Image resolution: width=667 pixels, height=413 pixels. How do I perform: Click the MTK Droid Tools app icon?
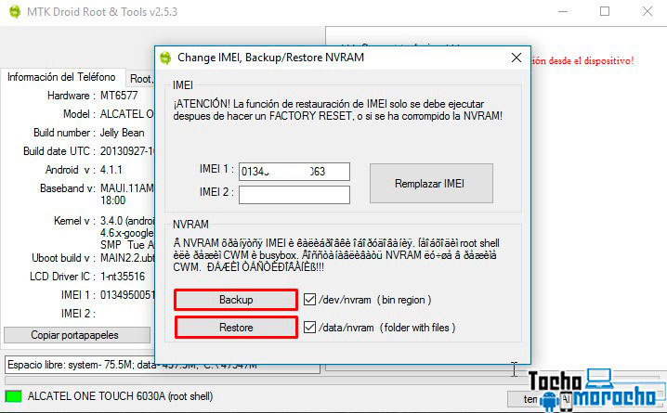[15, 11]
